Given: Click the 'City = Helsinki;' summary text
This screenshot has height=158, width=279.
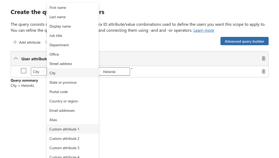Looking at the screenshot, I should click(23, 86).
